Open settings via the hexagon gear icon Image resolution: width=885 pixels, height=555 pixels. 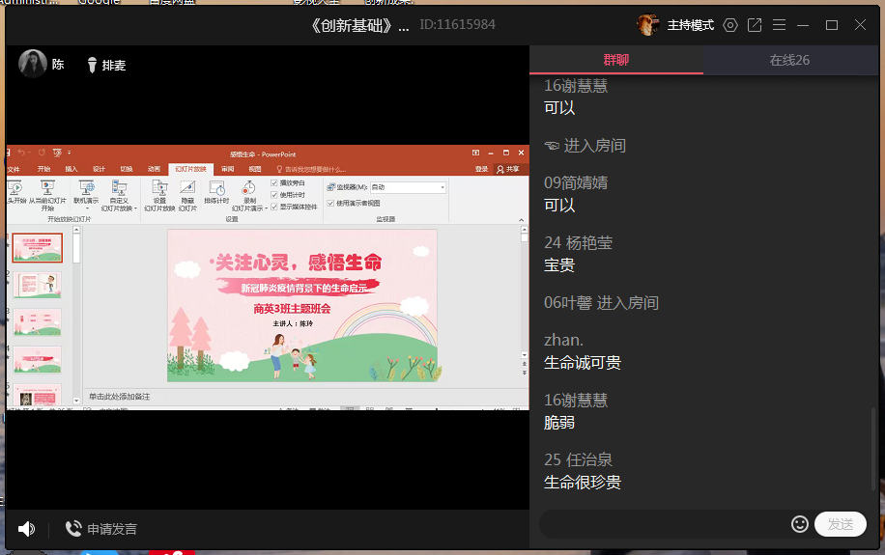[730, 25]
